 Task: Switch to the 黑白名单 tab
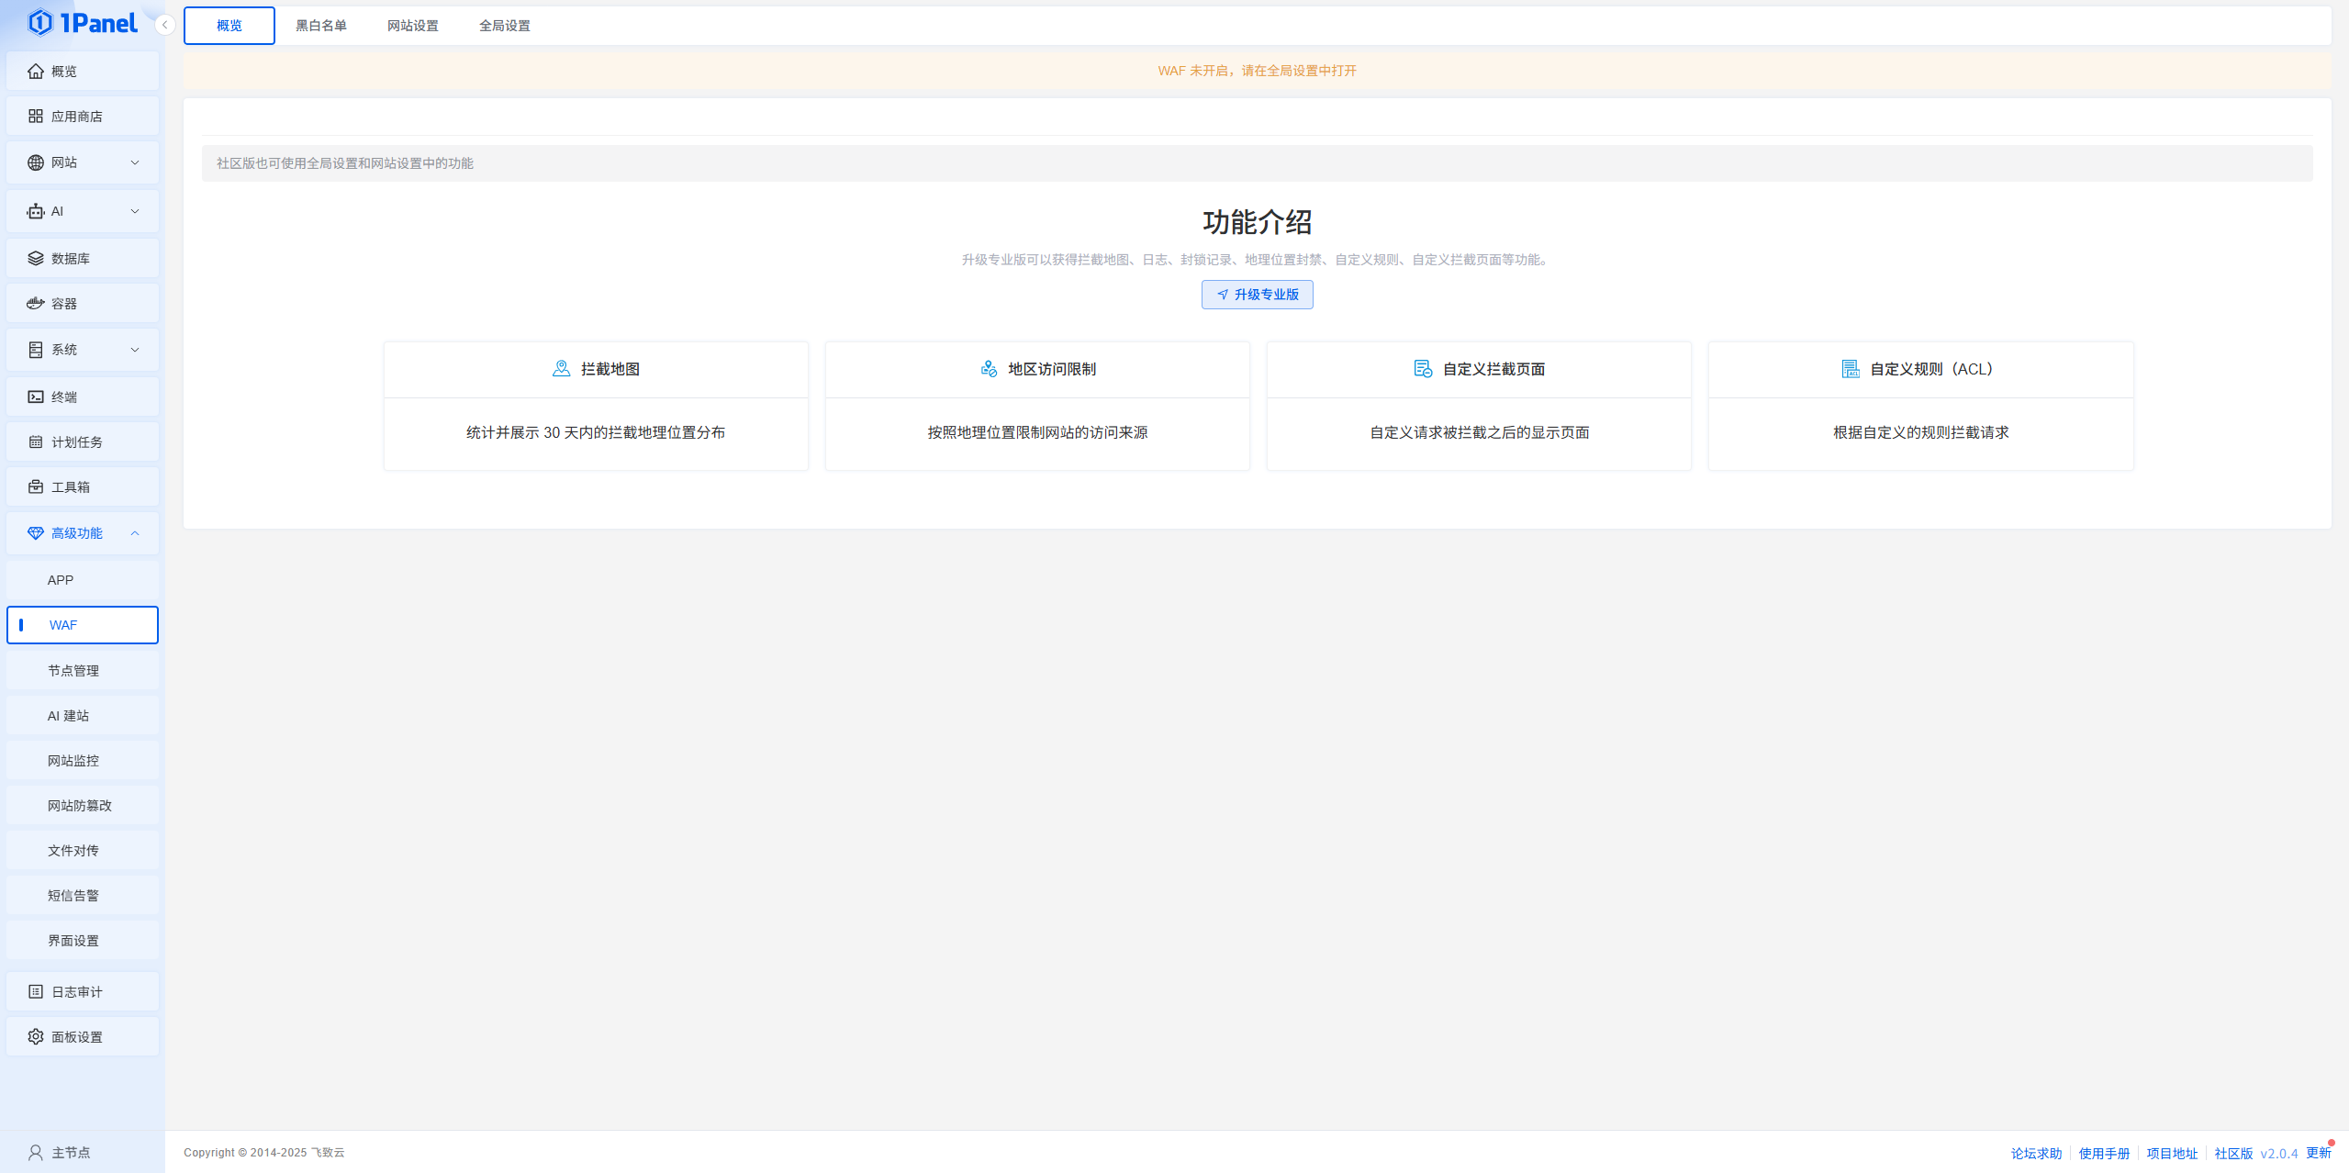coord(321,26)
